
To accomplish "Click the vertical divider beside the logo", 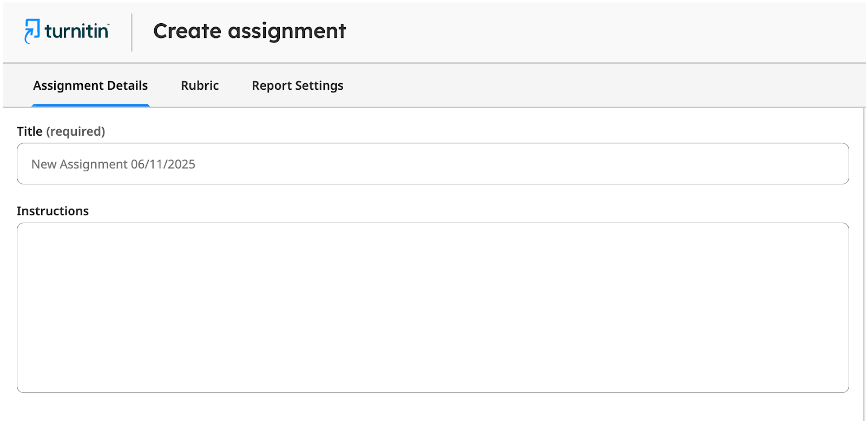I will pyautogui.click(x=132, y=32).
